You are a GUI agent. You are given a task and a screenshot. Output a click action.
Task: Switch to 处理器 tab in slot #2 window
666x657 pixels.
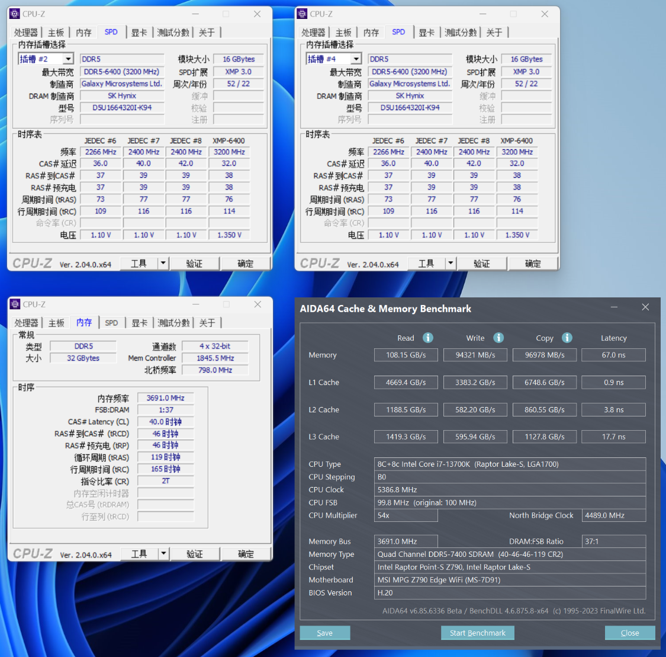pyautogui.click(x=26, y=33)
